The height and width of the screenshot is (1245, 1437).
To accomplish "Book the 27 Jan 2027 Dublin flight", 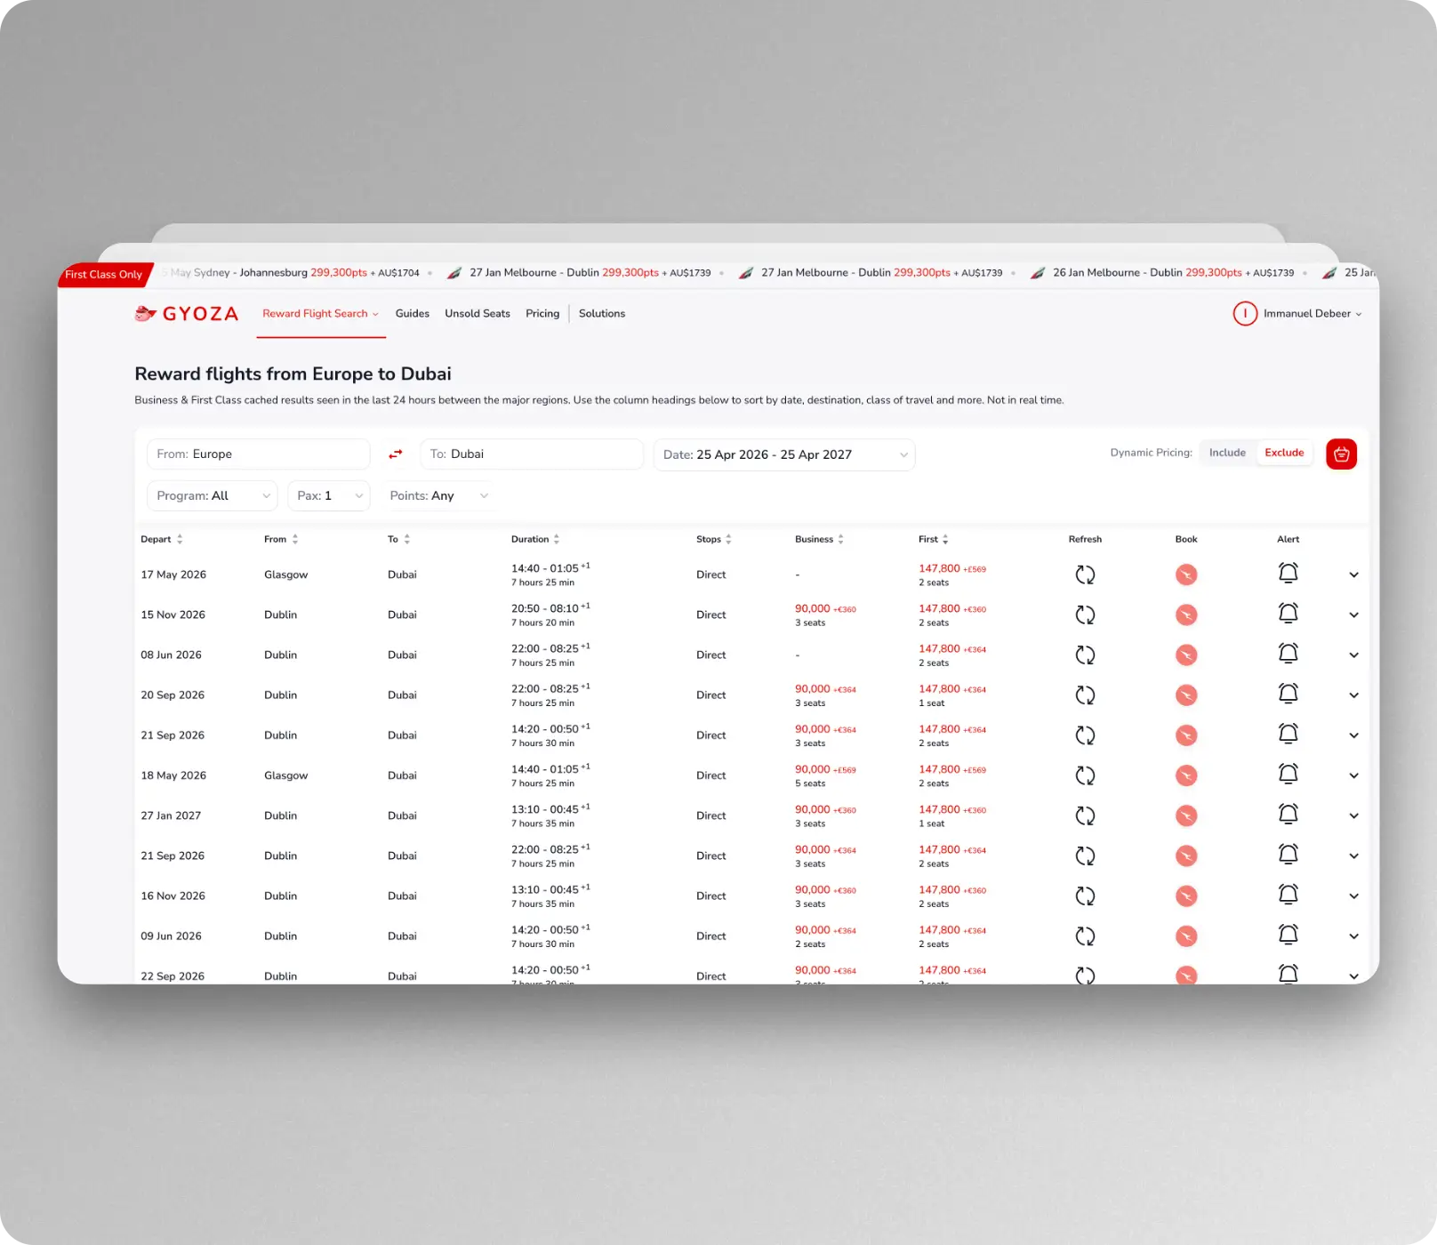I will pyautogui.click(x=1186, y=816).
